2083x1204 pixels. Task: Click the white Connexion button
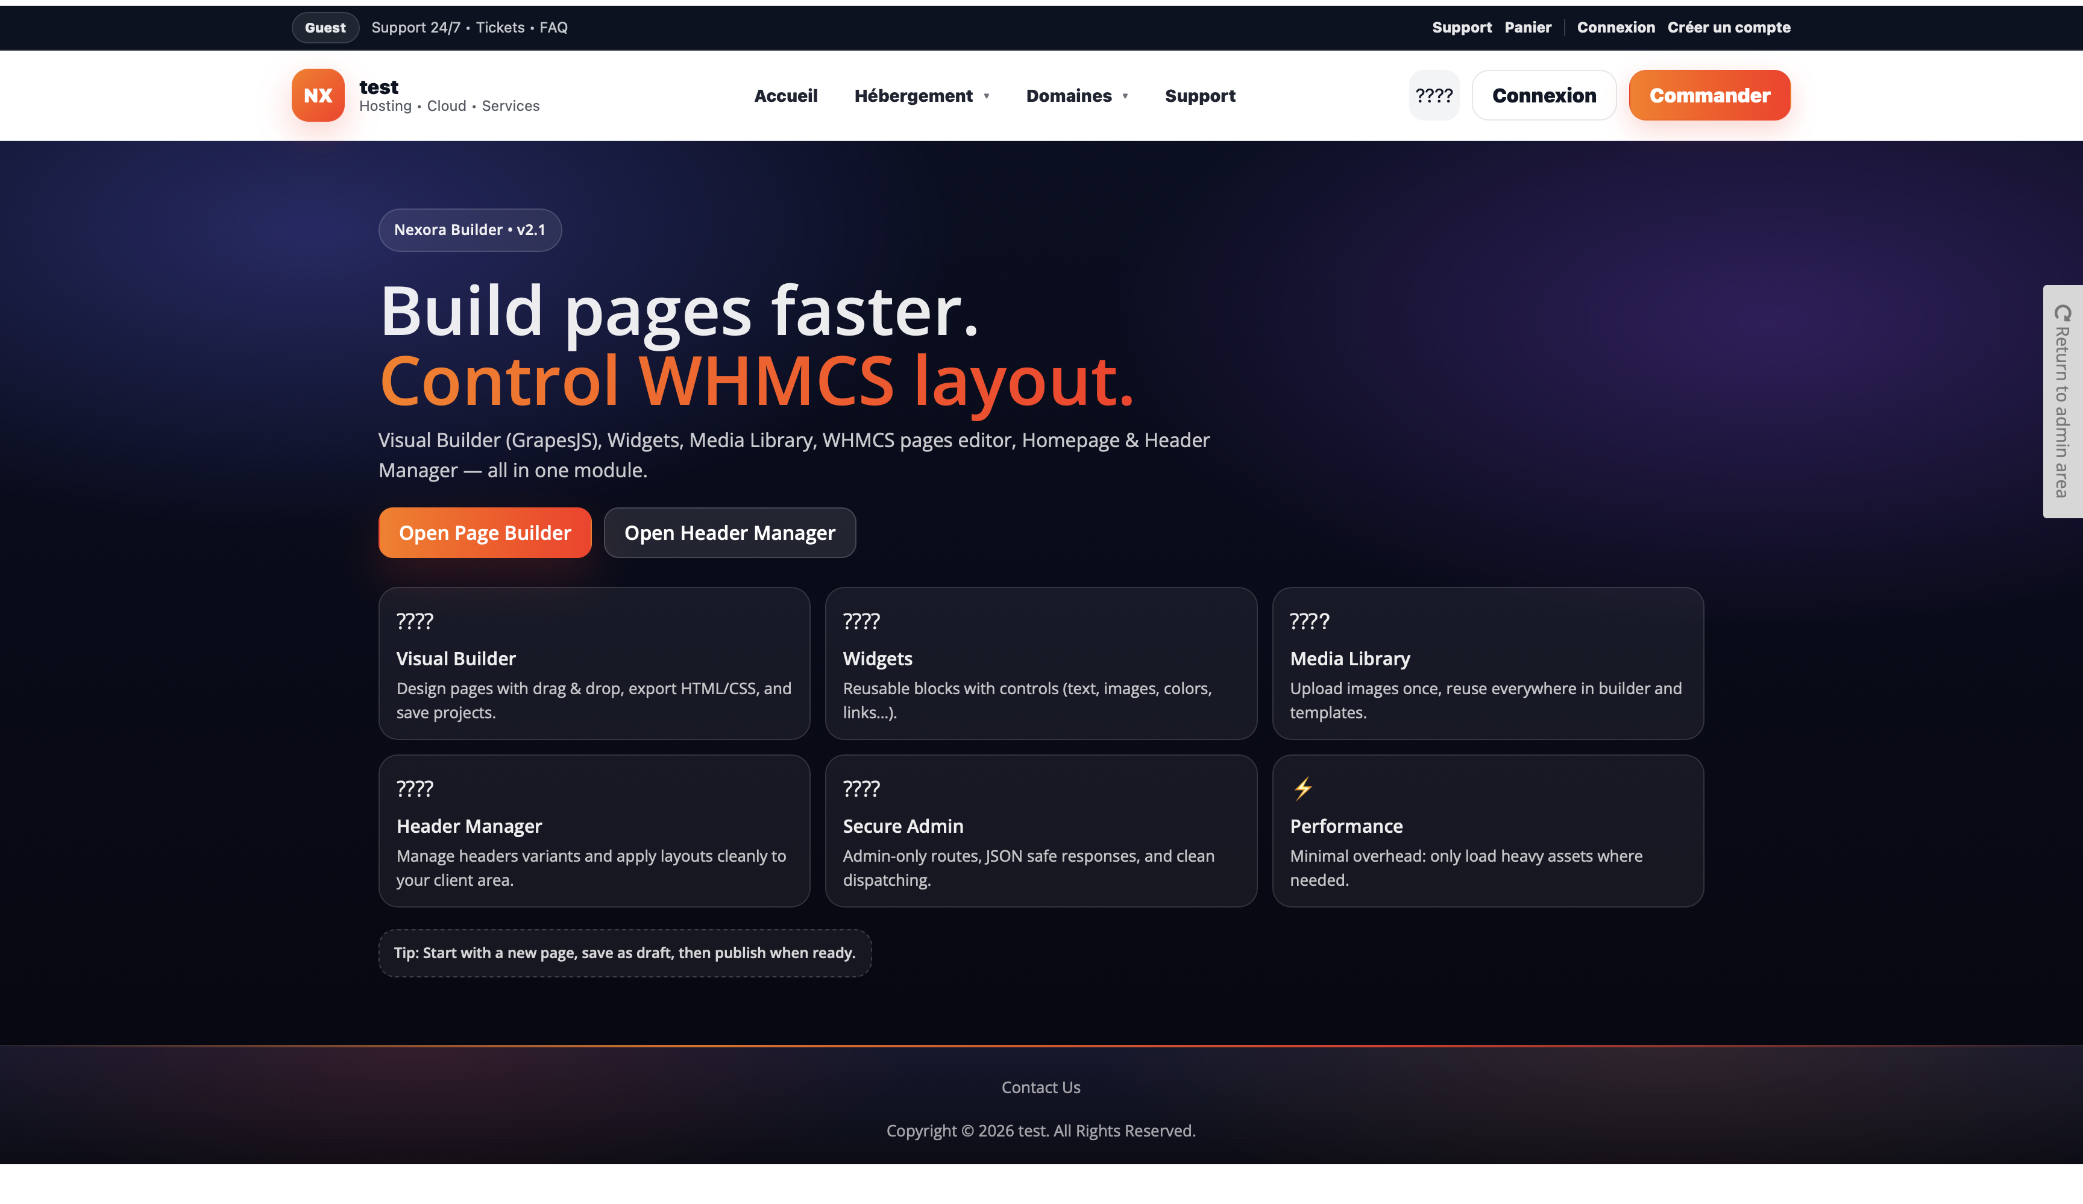tap(1543, 96)
